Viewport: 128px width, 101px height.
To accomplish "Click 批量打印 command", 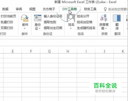I will pyautogui.click(x=7, y=22).
